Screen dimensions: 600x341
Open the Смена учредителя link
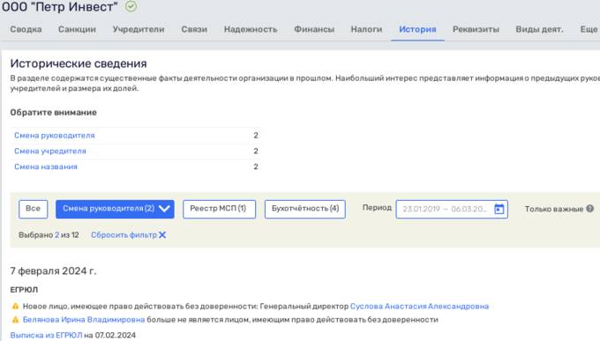[50, 151]
